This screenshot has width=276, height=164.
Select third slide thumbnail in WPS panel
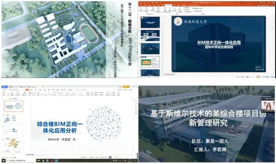14,130
